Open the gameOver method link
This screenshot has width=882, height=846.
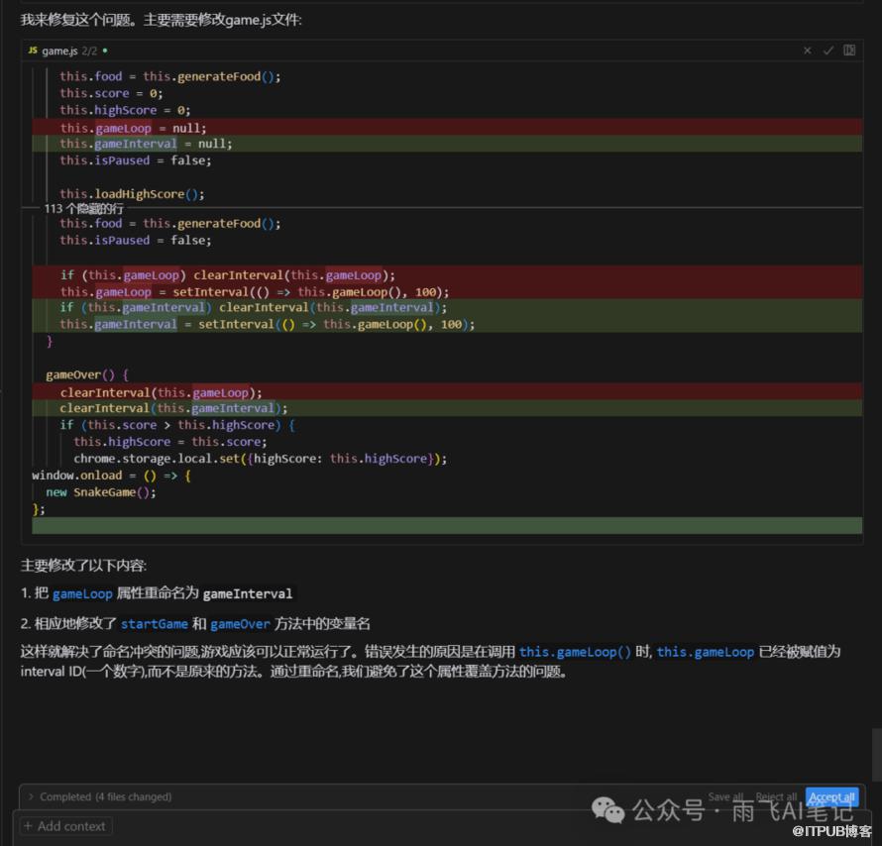pos(240,623)
